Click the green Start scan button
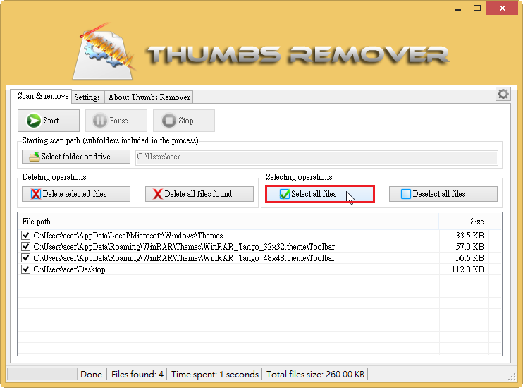 coord(49,121)
